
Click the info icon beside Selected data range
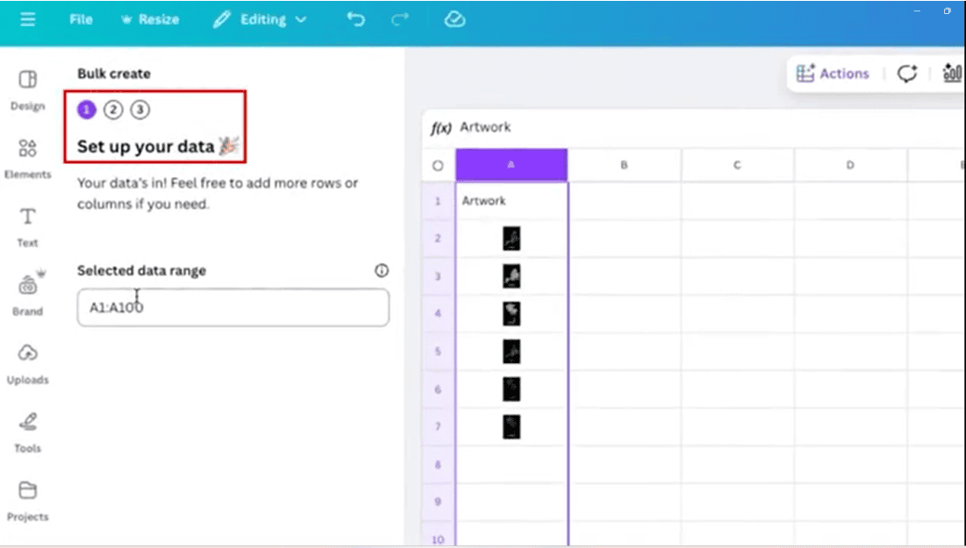tap(382, 271)
